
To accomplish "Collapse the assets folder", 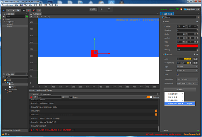I will 3,80.
